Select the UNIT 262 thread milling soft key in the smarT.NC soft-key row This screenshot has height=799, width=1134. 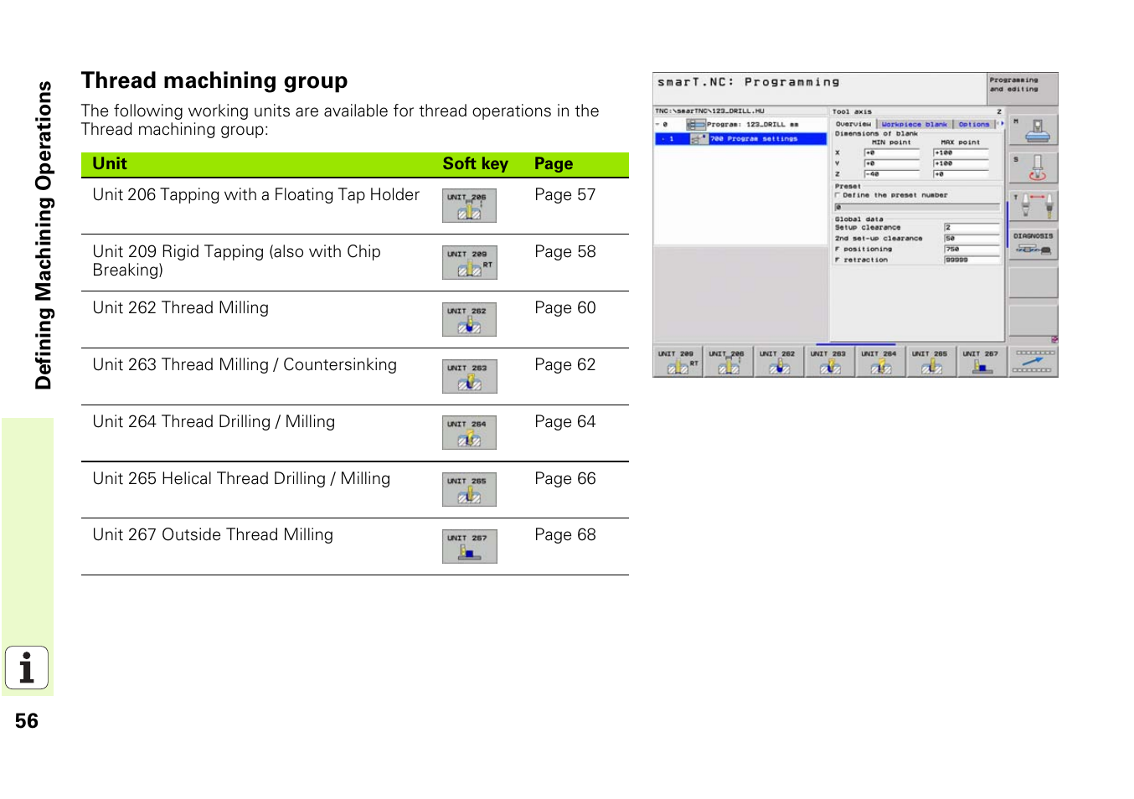pos(779,362)
